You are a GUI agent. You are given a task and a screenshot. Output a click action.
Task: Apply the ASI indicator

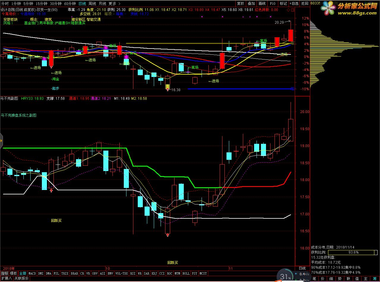click(103, 273)
